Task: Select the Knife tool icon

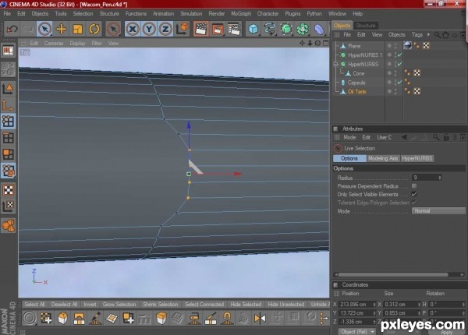Action: (x=211, y=318)
